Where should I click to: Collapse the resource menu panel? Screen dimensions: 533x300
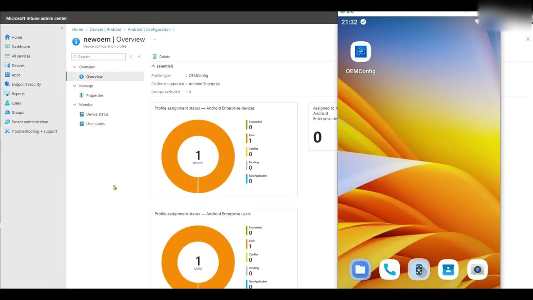(x=139, y=57)
